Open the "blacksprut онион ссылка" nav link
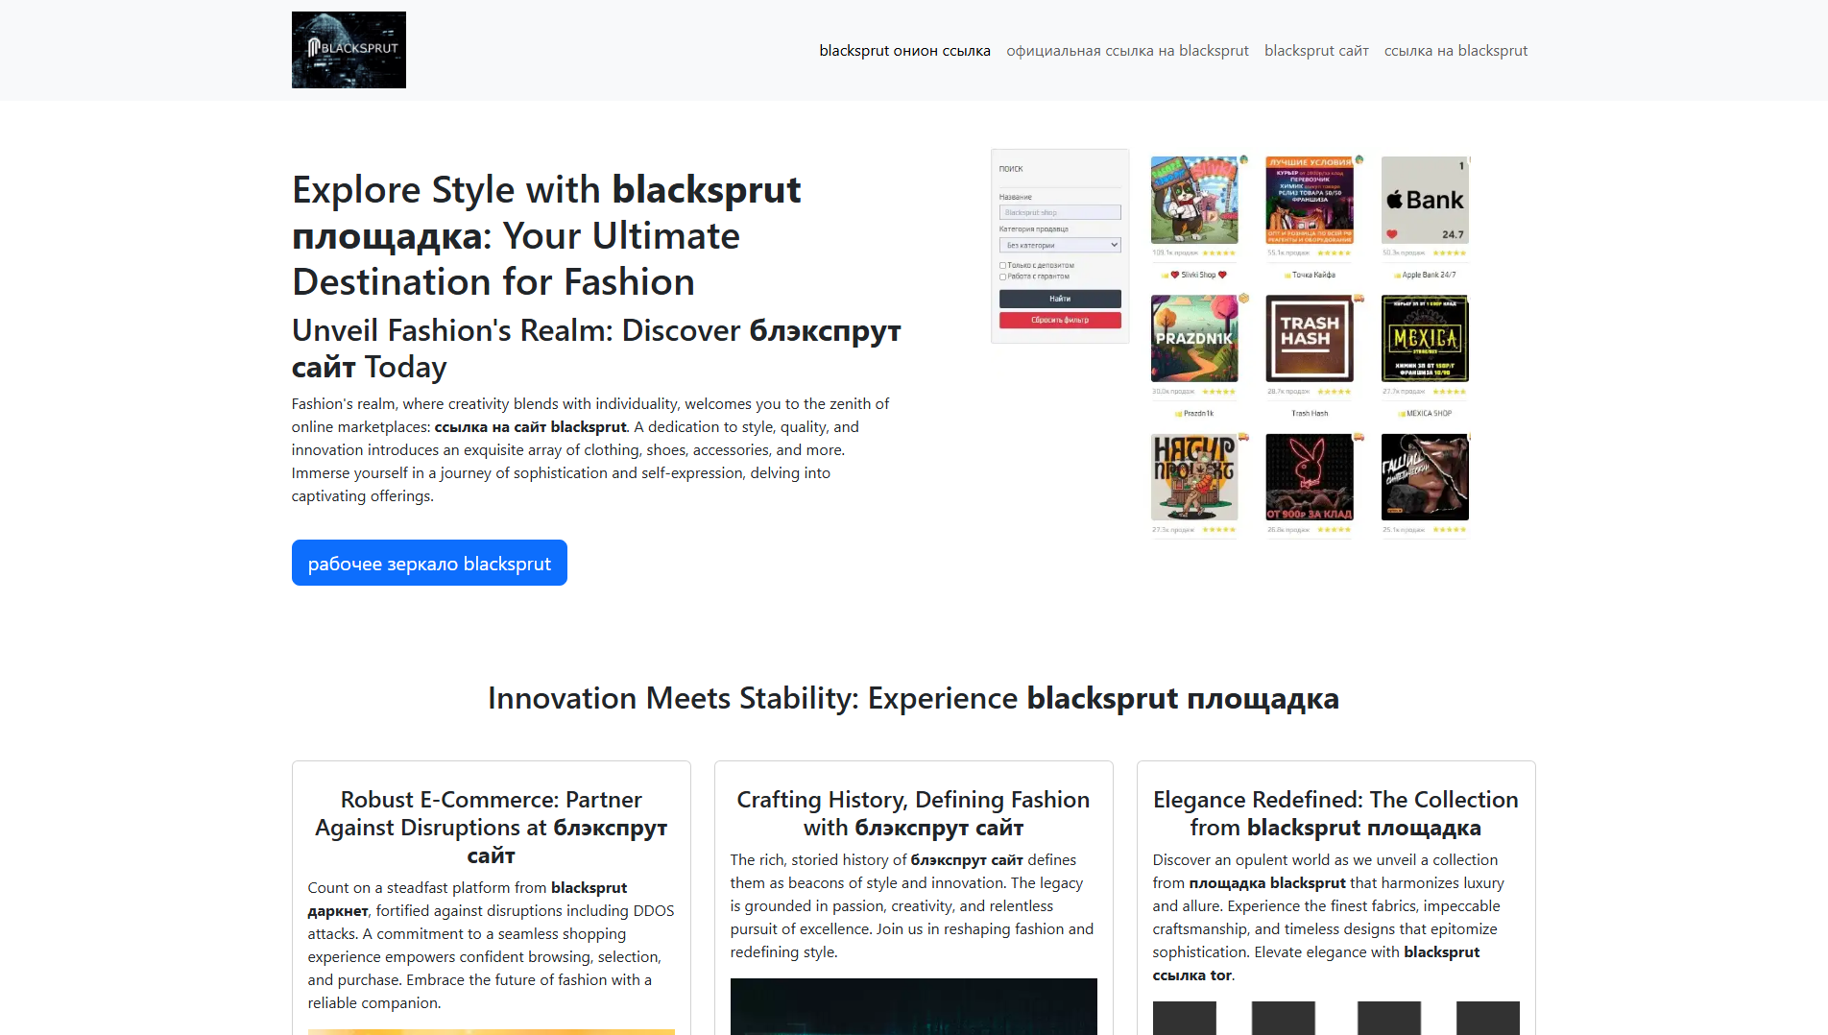This screenshot has height=1035, width=1828. (904, 50)
